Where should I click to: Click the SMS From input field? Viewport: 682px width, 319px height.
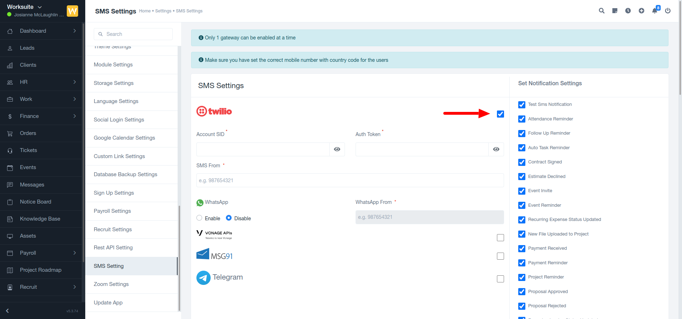tap(350, 180)
